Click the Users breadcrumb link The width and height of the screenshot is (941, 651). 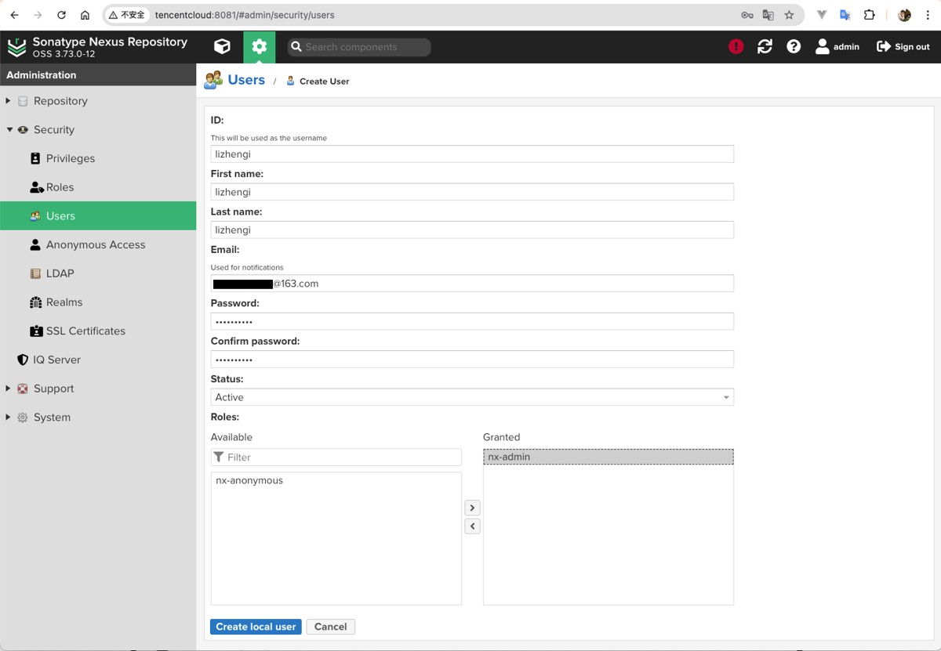pyautogui.click(x=246, y=80)
